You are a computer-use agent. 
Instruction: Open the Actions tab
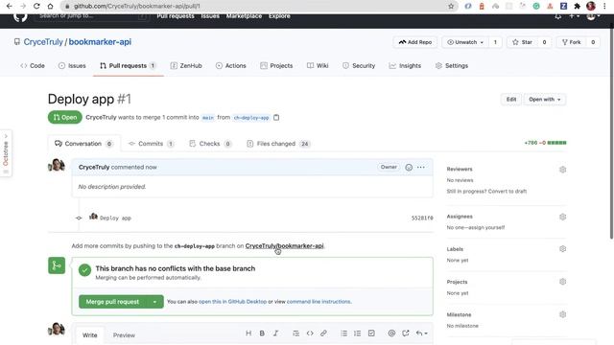pyautogui.click(x=230, y=66)
